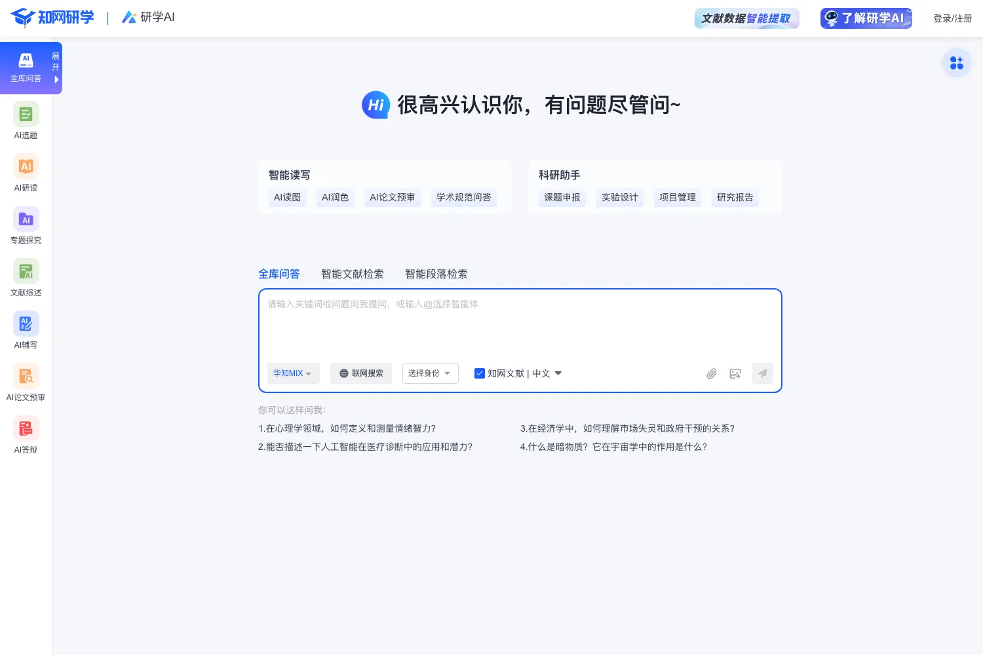Open the apps grid icon at top right

(957, 63)
